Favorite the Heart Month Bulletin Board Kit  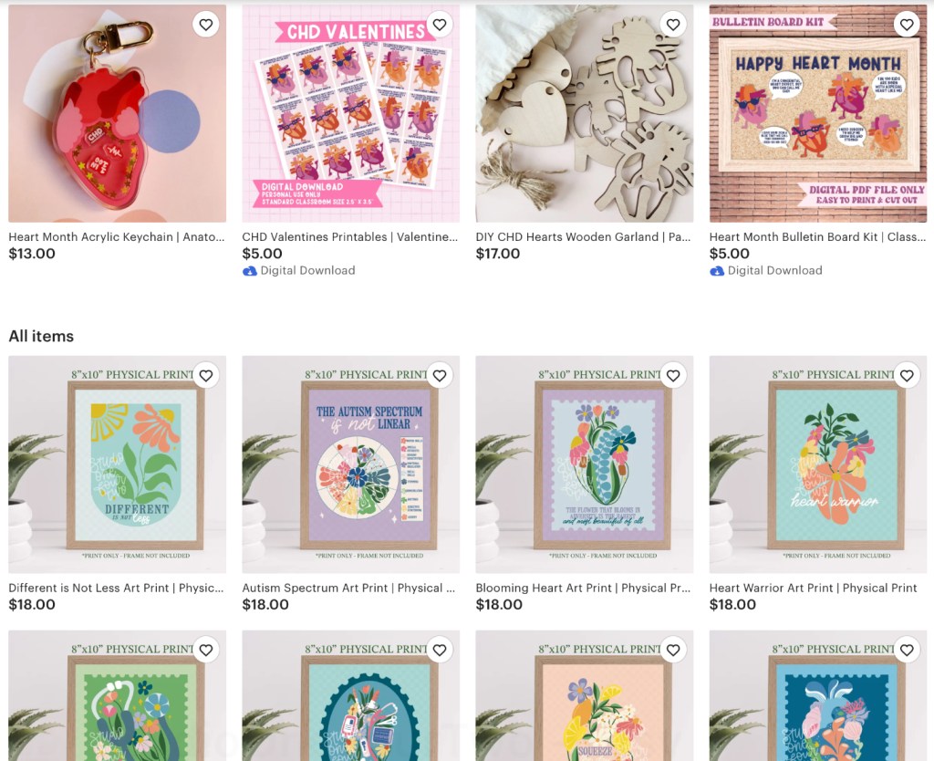click(x=907, y=25)
